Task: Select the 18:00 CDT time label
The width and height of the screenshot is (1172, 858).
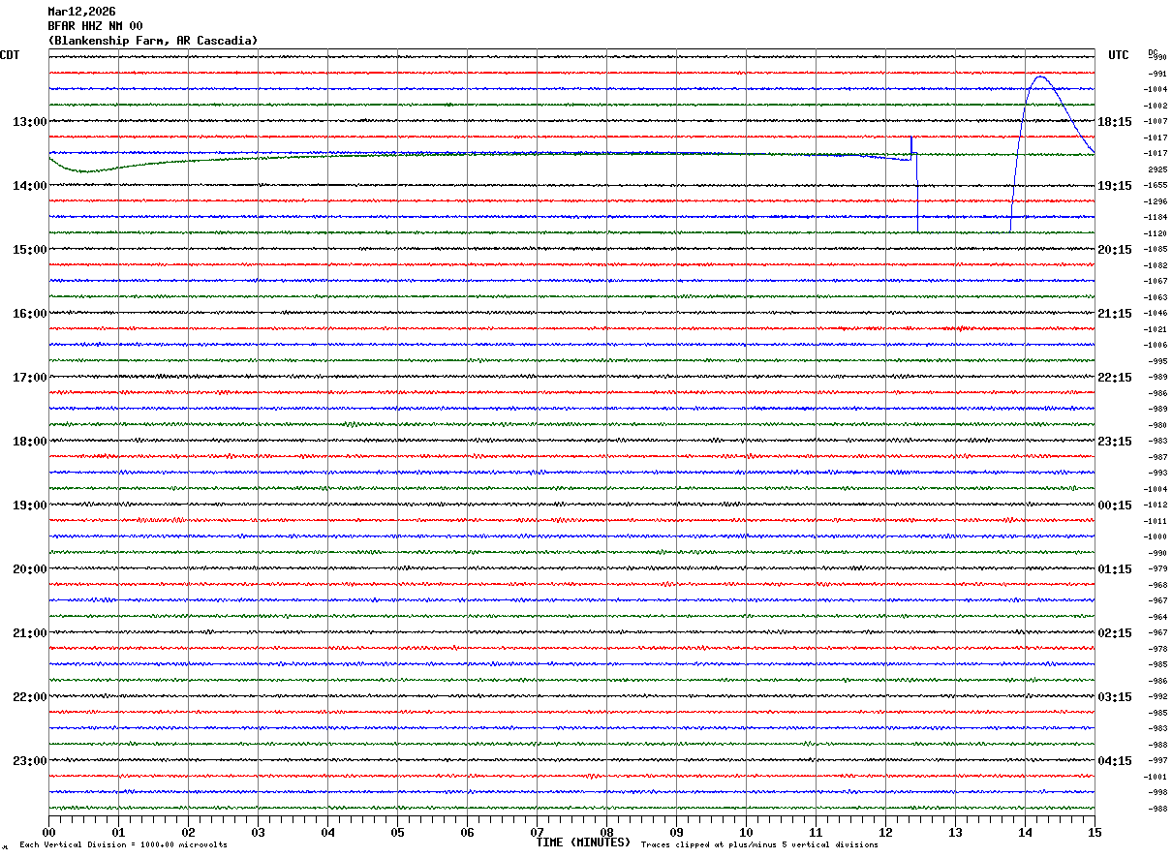Action: (30, 442)
